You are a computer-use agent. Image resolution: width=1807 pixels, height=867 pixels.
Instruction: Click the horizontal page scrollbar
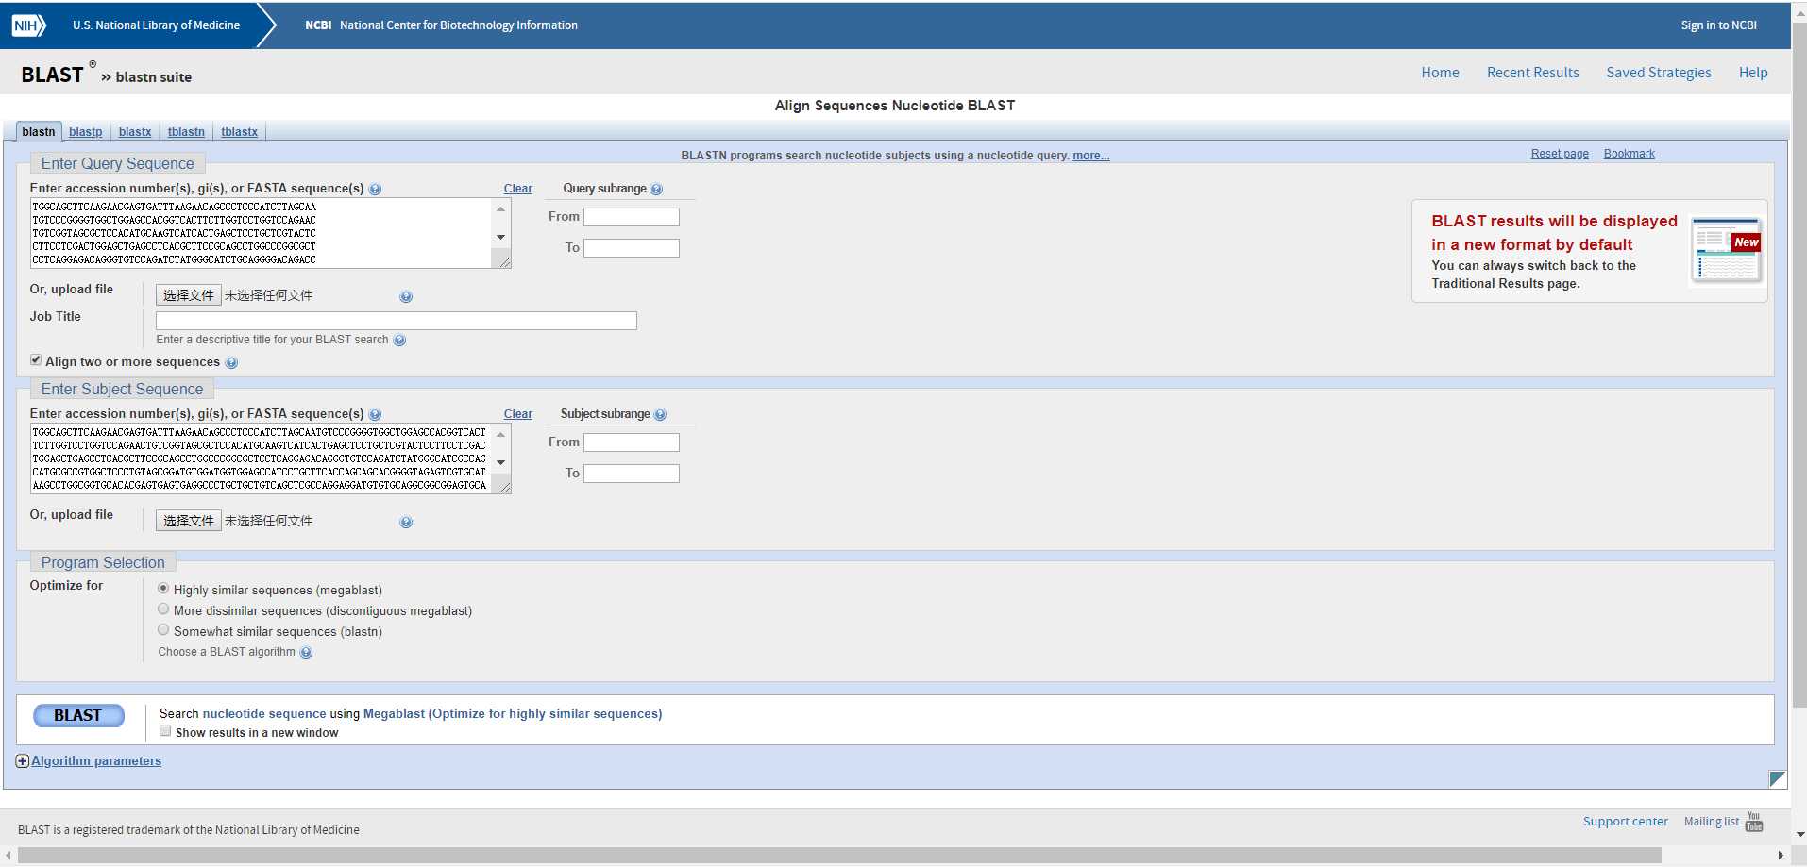839,856
